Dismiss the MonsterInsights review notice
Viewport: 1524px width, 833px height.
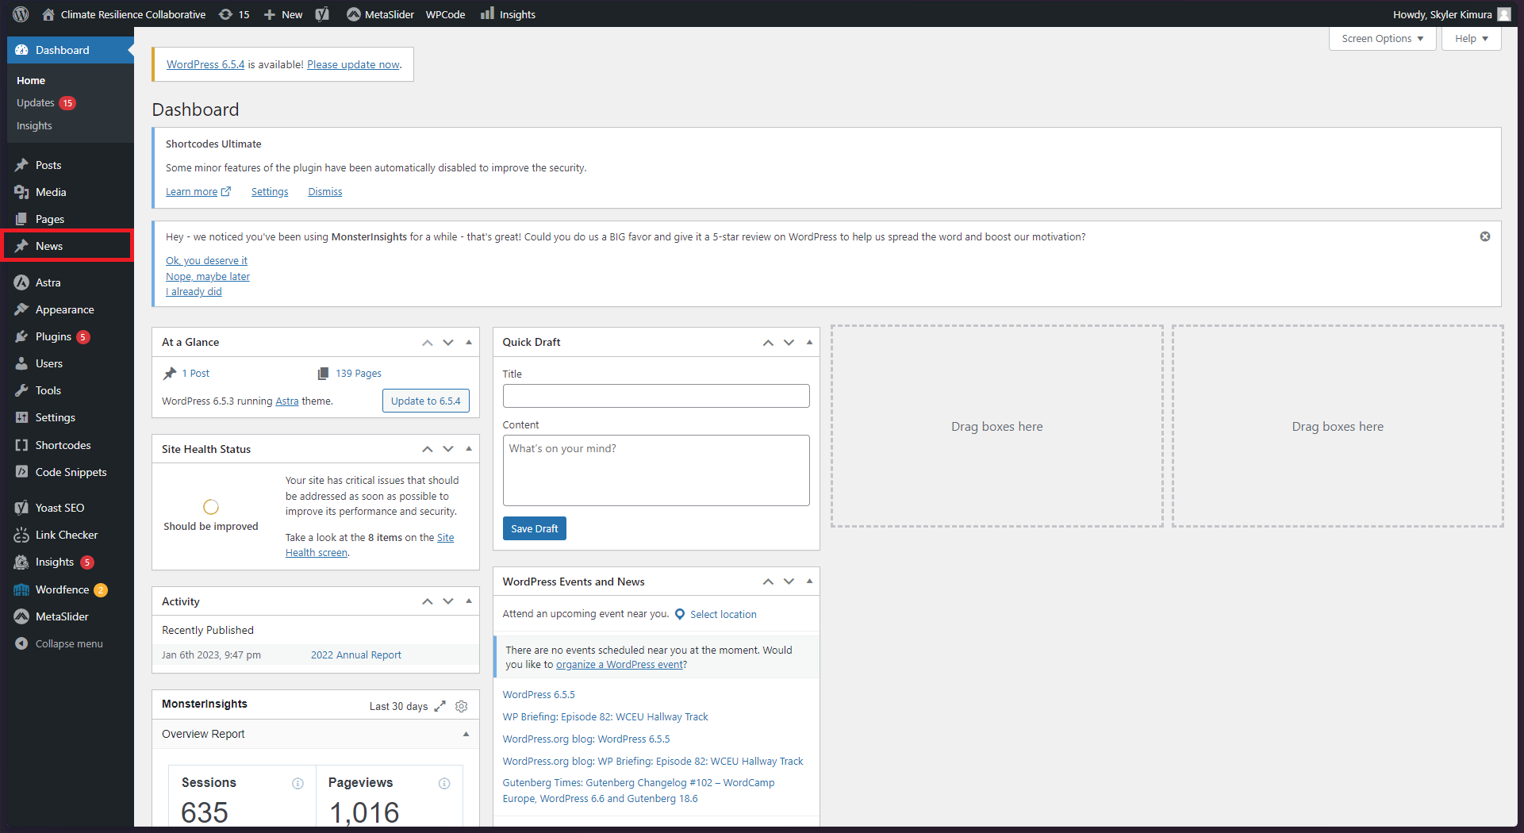(1485, 236)
